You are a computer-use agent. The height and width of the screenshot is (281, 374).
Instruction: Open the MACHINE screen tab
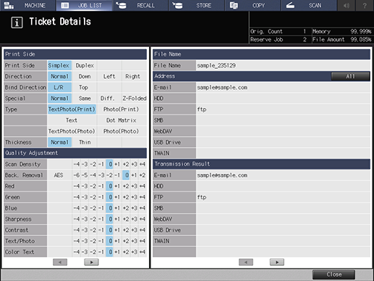point(28,5)
